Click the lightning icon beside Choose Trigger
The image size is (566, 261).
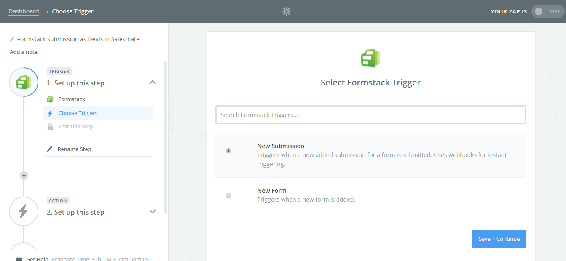[x=50, y=113]
